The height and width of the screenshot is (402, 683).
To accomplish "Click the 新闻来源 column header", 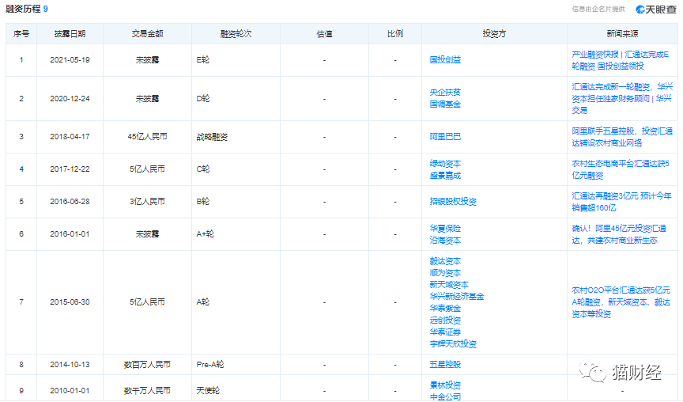I will pos(622,33).
